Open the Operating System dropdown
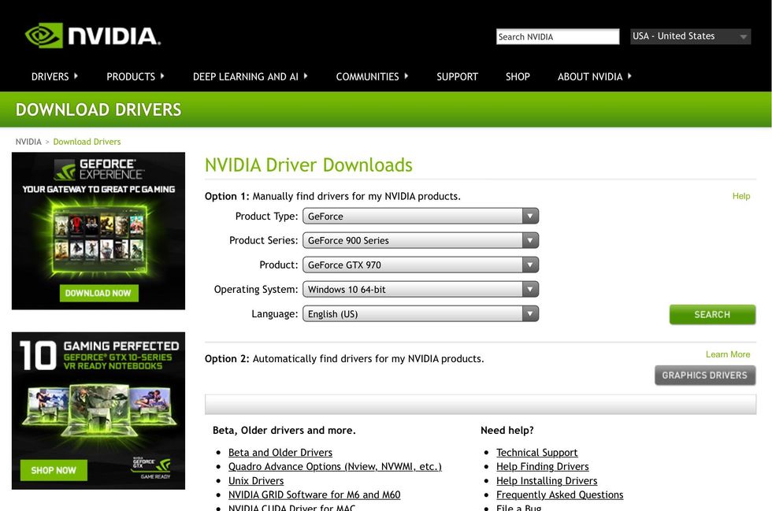This screenshot has height=511, width=772. pos(530,289)
